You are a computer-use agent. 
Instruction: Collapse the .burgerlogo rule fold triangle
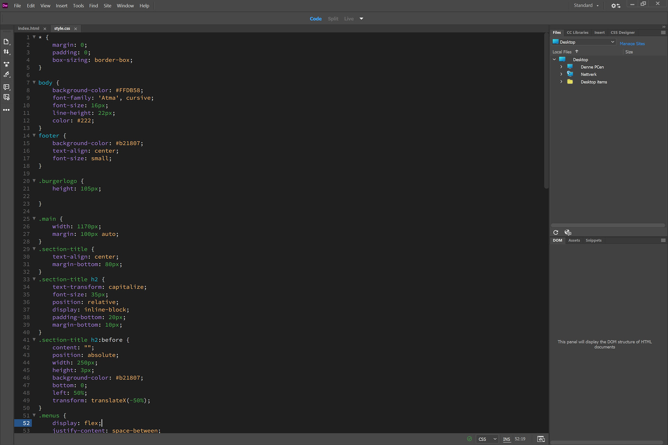(x=34, y=181)
